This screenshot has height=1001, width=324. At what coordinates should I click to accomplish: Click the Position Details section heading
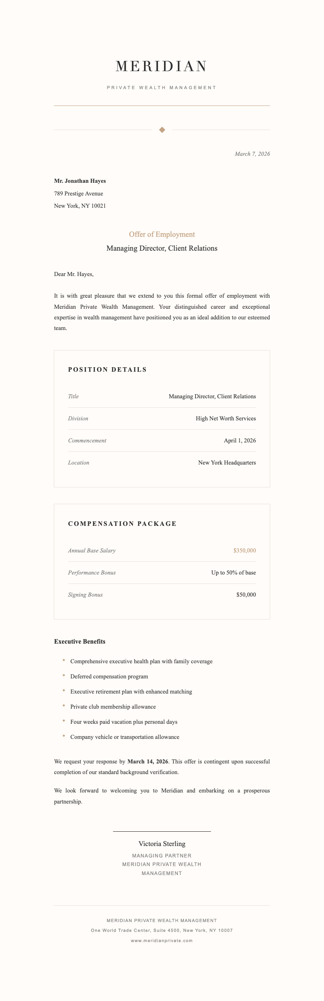coord(107,370)
